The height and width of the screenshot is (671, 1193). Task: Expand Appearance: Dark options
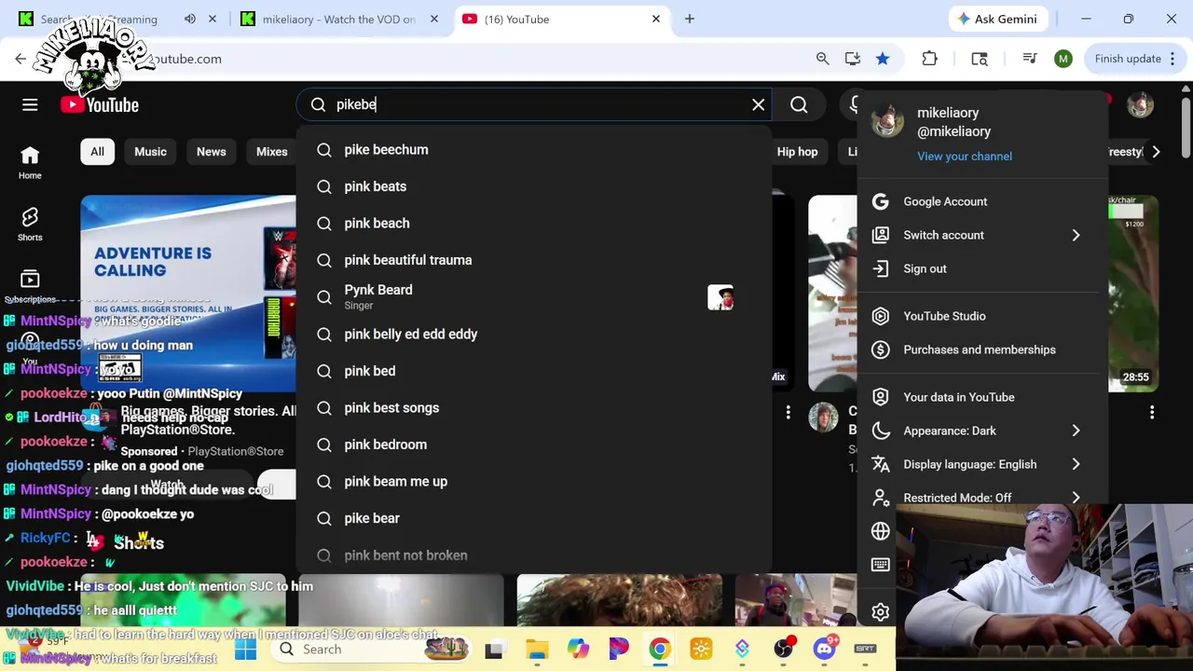983,431
